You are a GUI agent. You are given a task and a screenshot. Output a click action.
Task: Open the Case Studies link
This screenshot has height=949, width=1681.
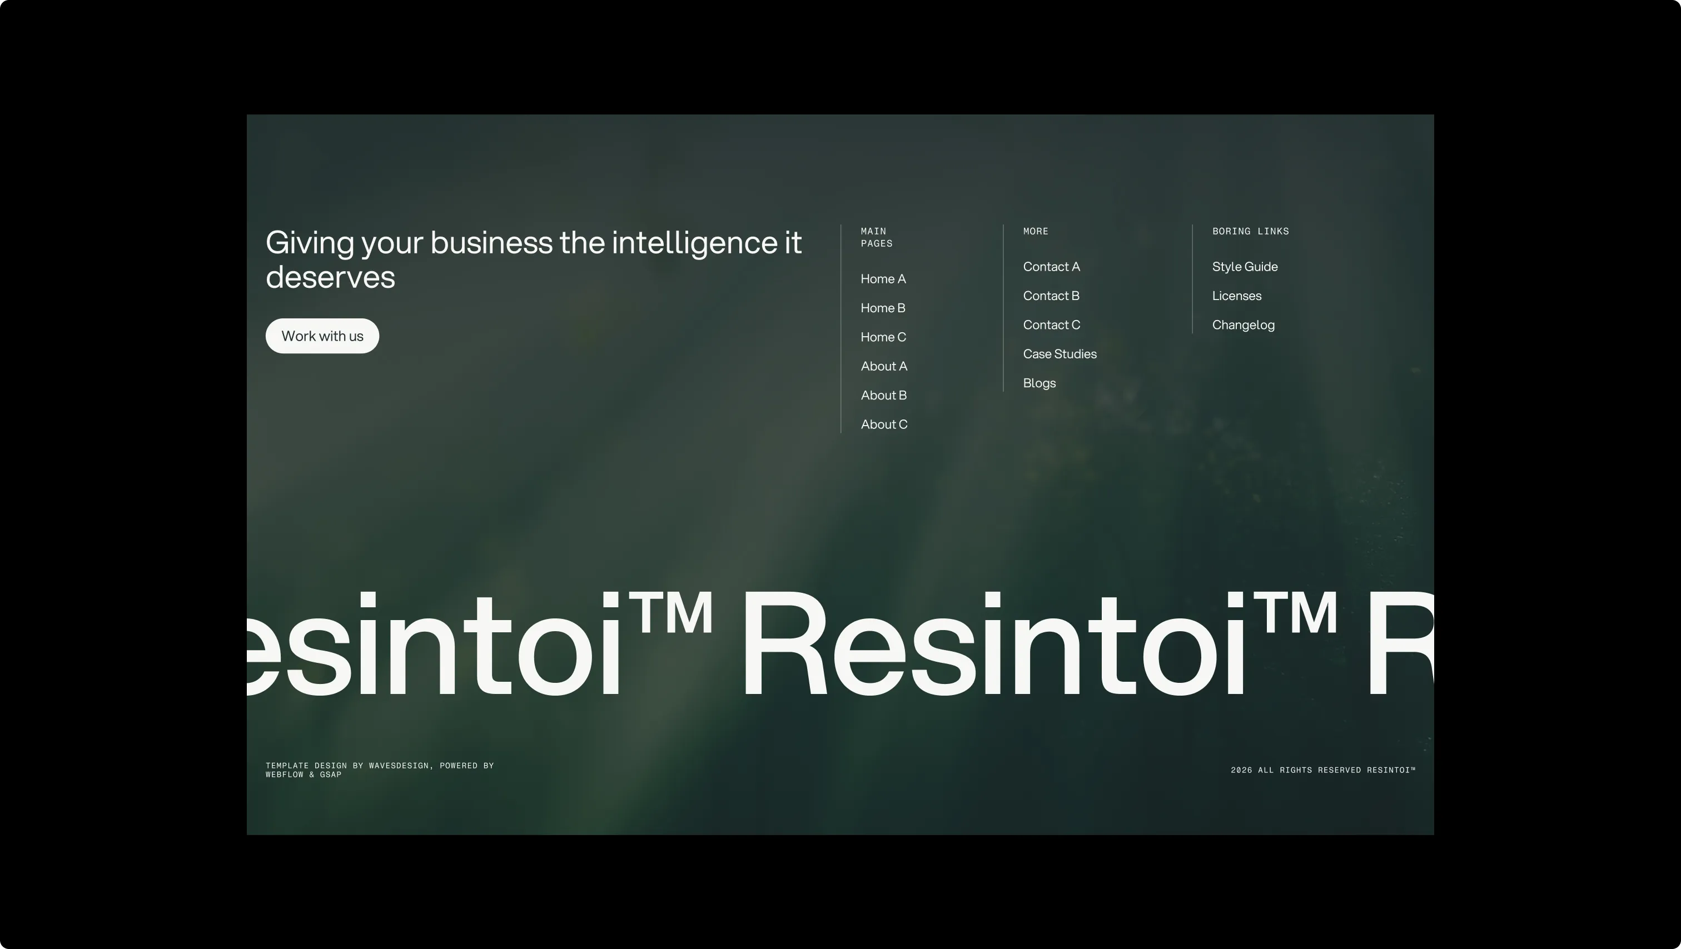(1060, 354)
